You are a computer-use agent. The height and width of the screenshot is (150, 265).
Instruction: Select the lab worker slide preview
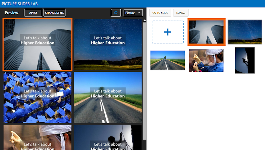click(37, 137)
